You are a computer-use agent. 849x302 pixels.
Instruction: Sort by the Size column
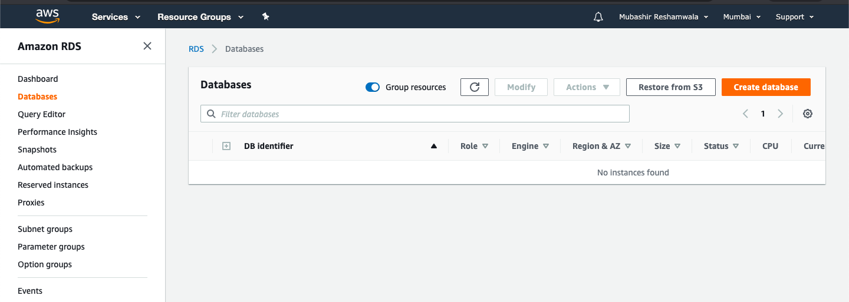667,146
